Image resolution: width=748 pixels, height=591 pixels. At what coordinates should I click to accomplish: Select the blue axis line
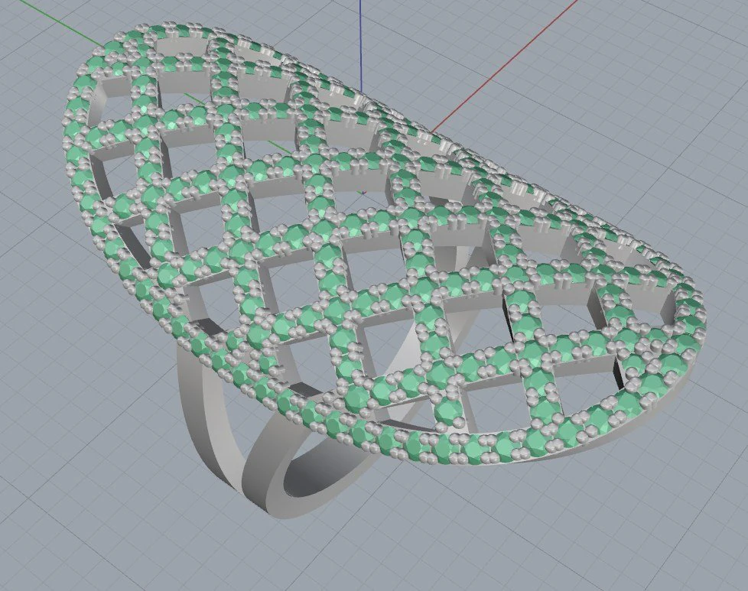click(359, 46)
